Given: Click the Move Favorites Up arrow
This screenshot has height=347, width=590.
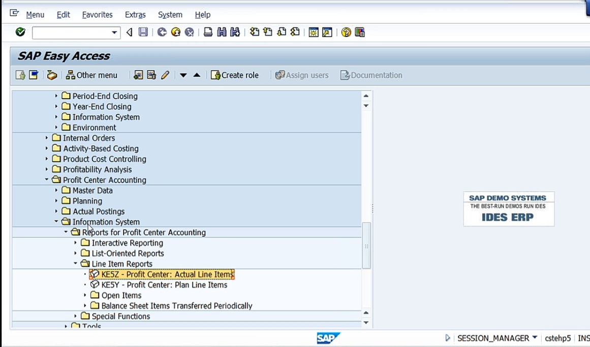Looking at the screenshot, I should click(x=197, y=75).
